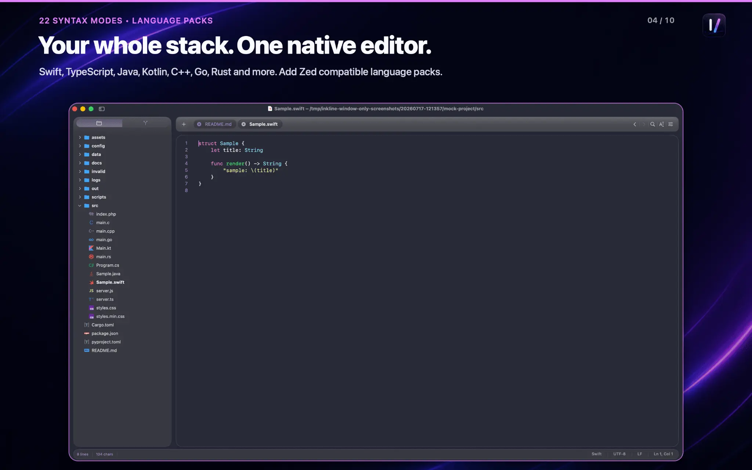Click the TypeScript icon beside server.ts
This screenshot has height=470, width=752.
[x=91, y=299]
